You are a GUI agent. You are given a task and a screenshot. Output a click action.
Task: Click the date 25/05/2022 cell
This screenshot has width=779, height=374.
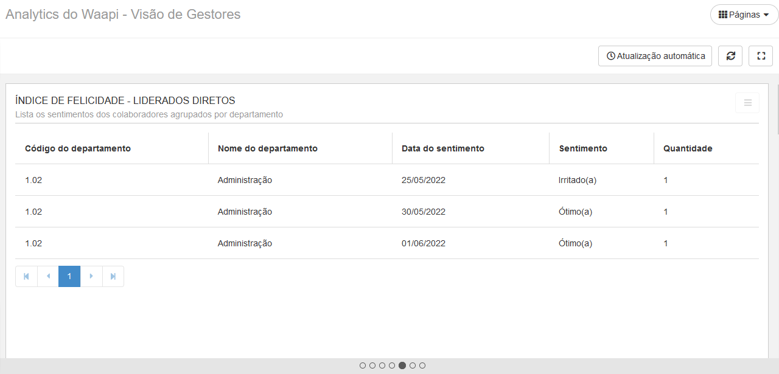tap(424, 180)
